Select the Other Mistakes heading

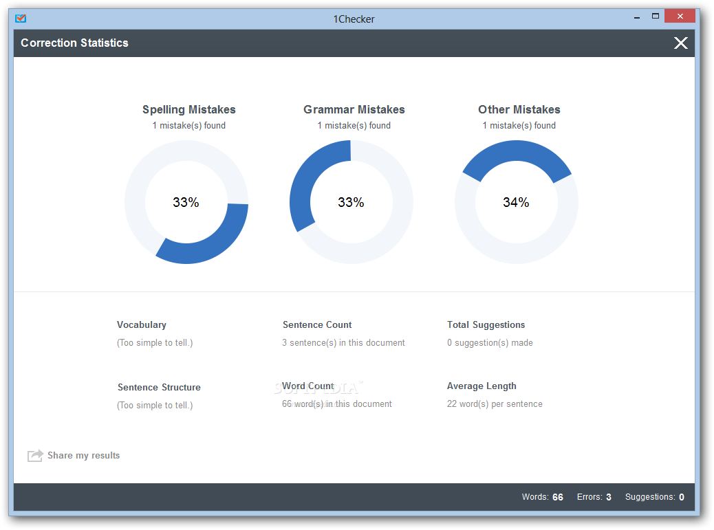click(519, 109)
